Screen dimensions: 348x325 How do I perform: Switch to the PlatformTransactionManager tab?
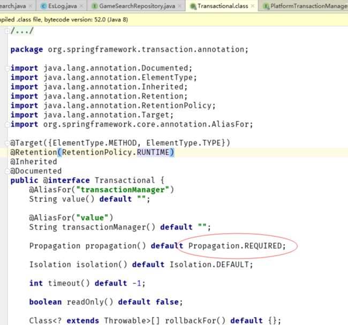tap(305, 6)
